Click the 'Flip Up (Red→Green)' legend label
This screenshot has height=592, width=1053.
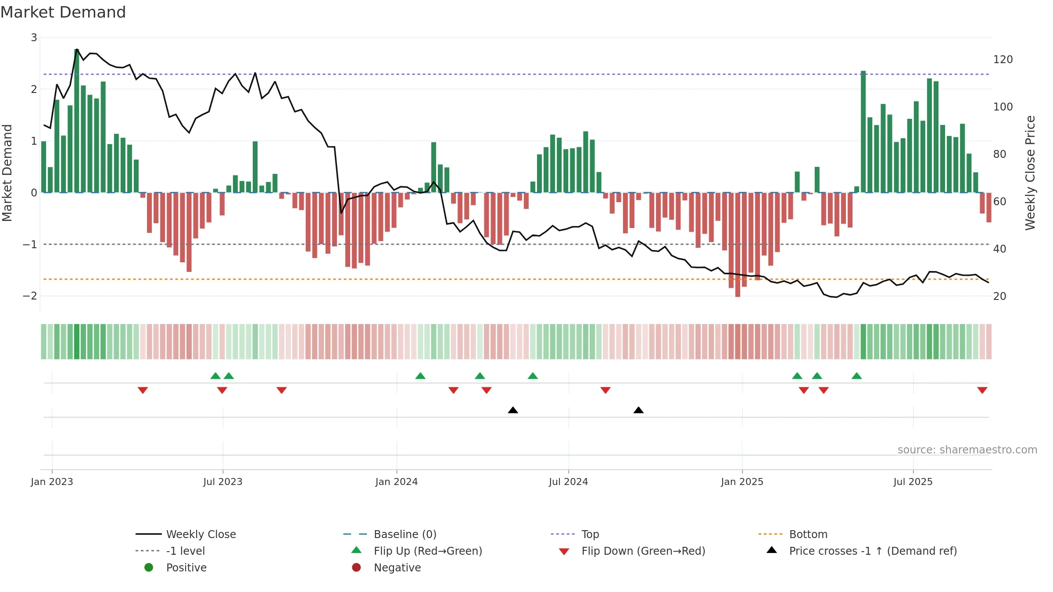click(x=428, y=551)
